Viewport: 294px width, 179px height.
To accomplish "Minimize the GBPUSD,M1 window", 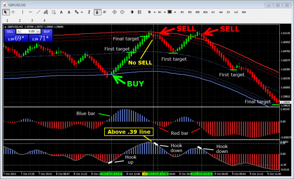I will tap(269, 5).
